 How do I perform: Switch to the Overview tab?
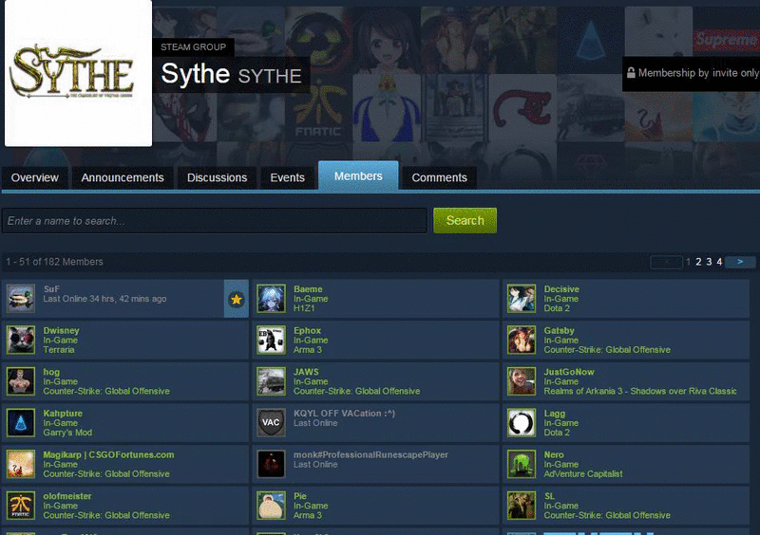(35, 177)
